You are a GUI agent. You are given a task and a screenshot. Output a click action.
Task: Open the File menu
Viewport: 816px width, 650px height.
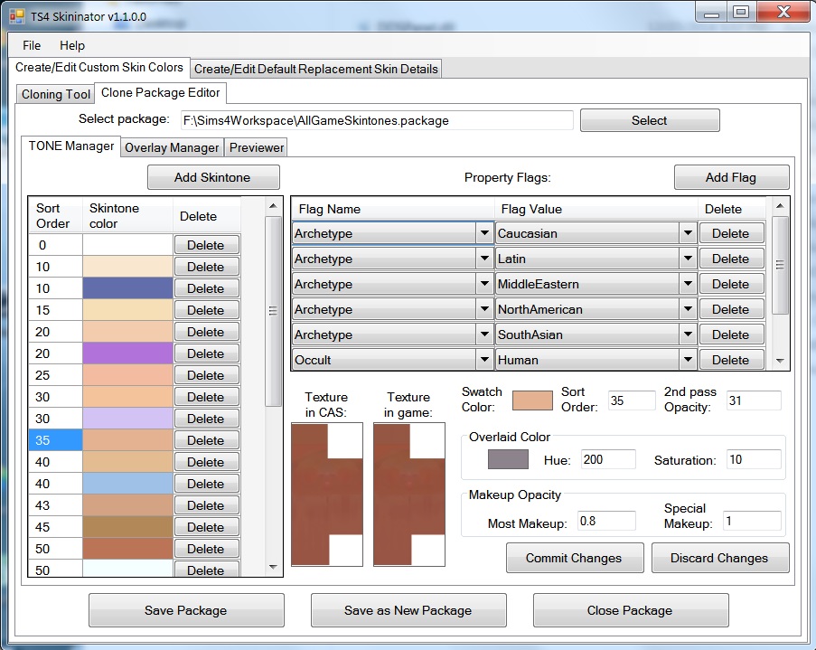[x=32, y=45]
